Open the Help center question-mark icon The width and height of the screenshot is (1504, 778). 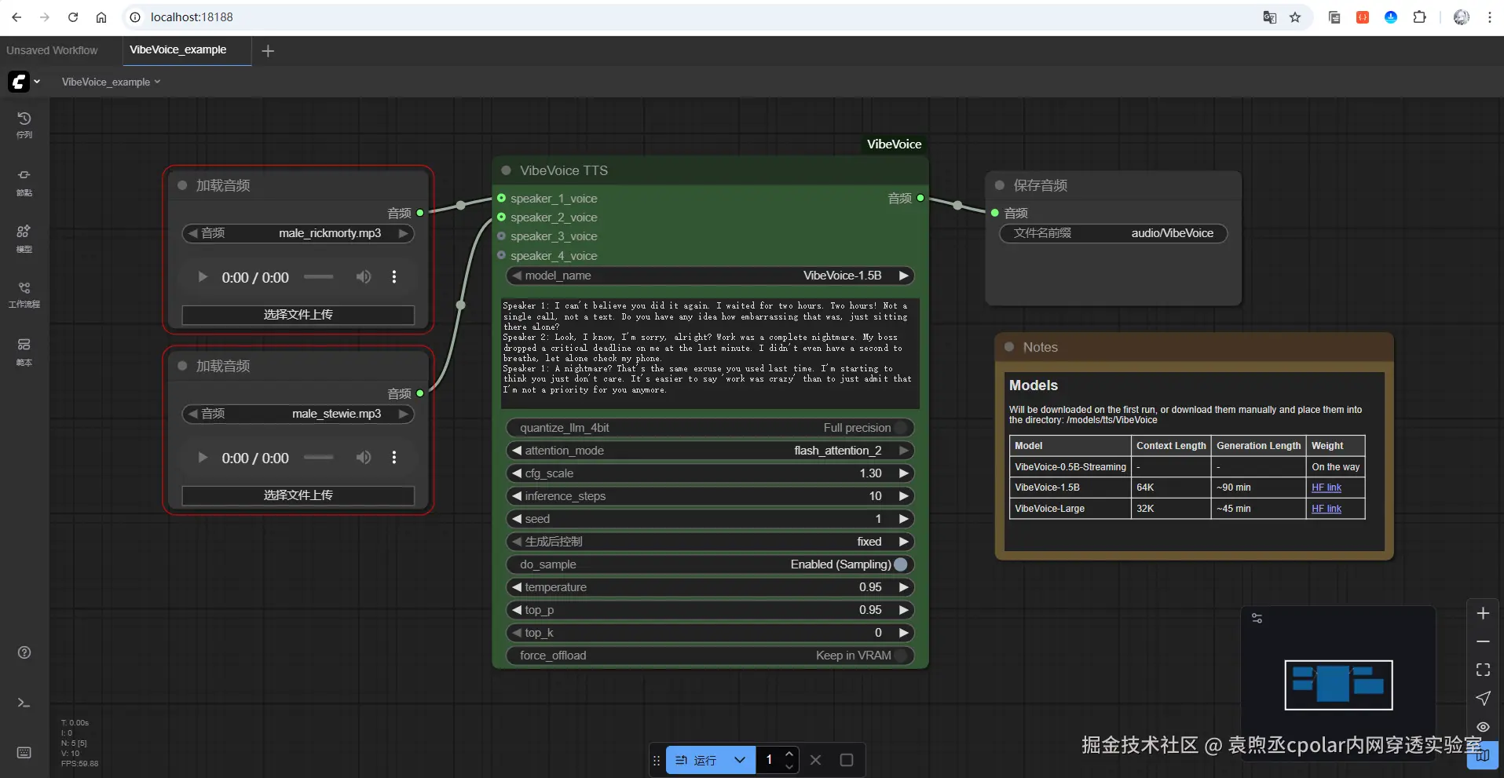click(x=24, y=652)
